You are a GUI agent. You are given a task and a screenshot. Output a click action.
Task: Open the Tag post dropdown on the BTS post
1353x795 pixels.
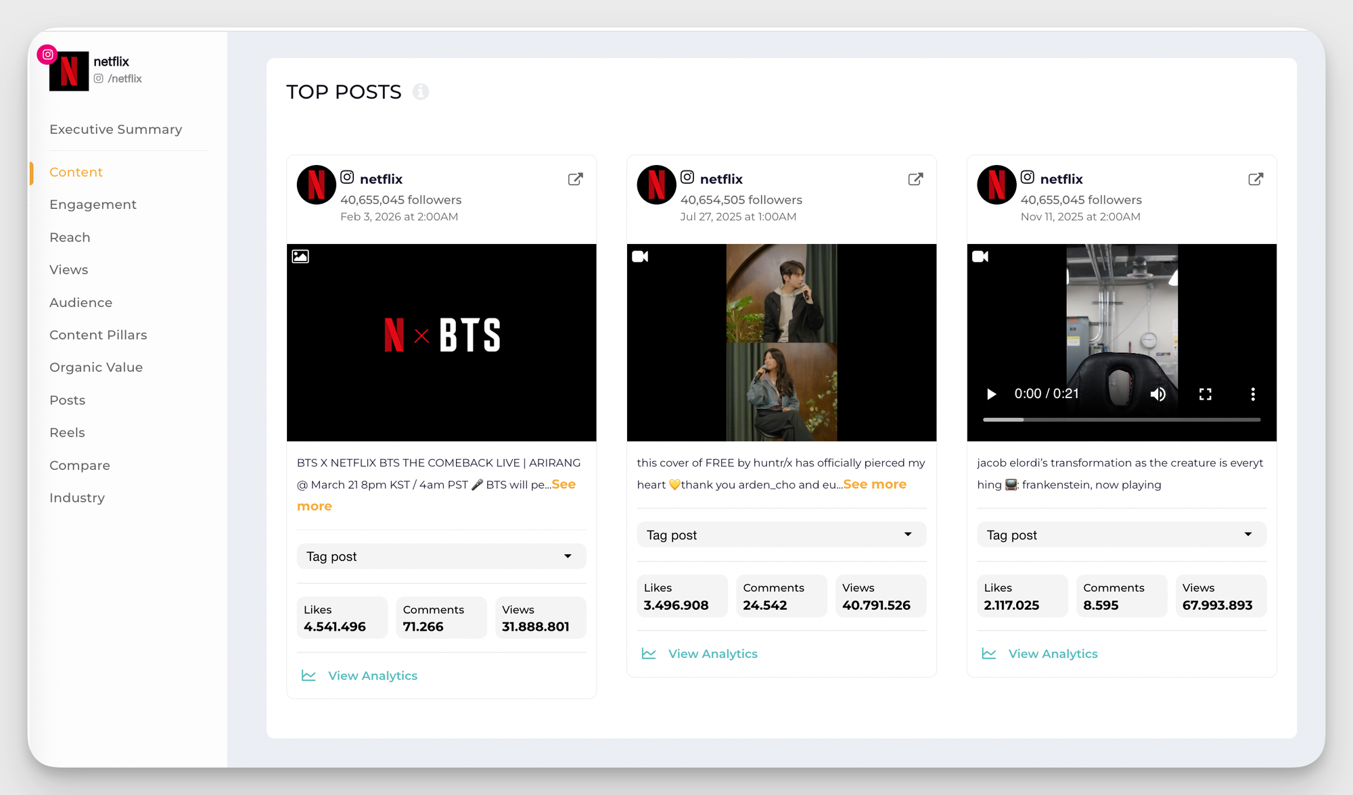(x=441, y=556)
